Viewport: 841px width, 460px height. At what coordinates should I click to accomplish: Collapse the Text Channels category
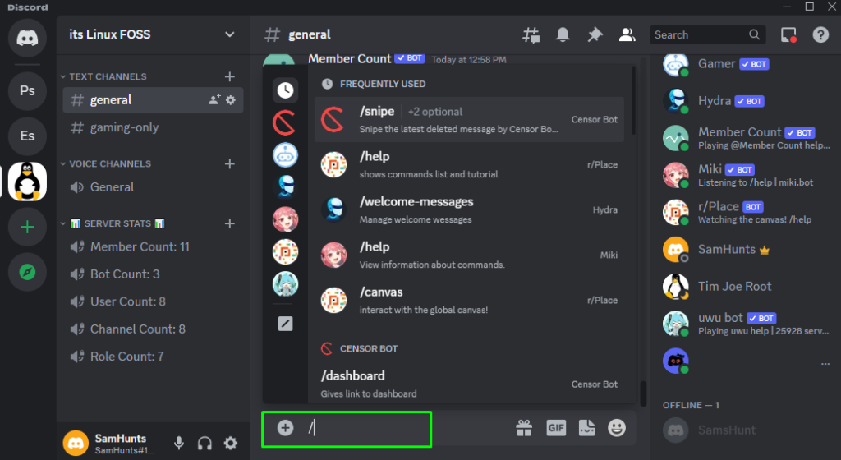click(107, 76)
